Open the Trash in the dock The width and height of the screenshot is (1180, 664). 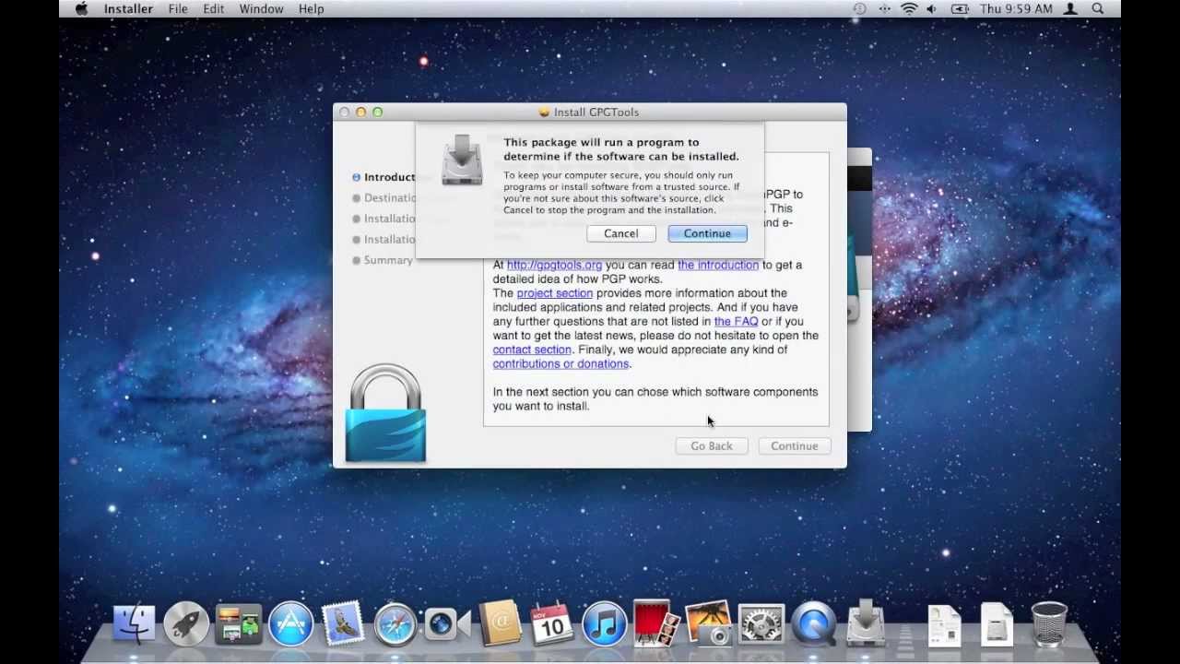(1049, 624)
